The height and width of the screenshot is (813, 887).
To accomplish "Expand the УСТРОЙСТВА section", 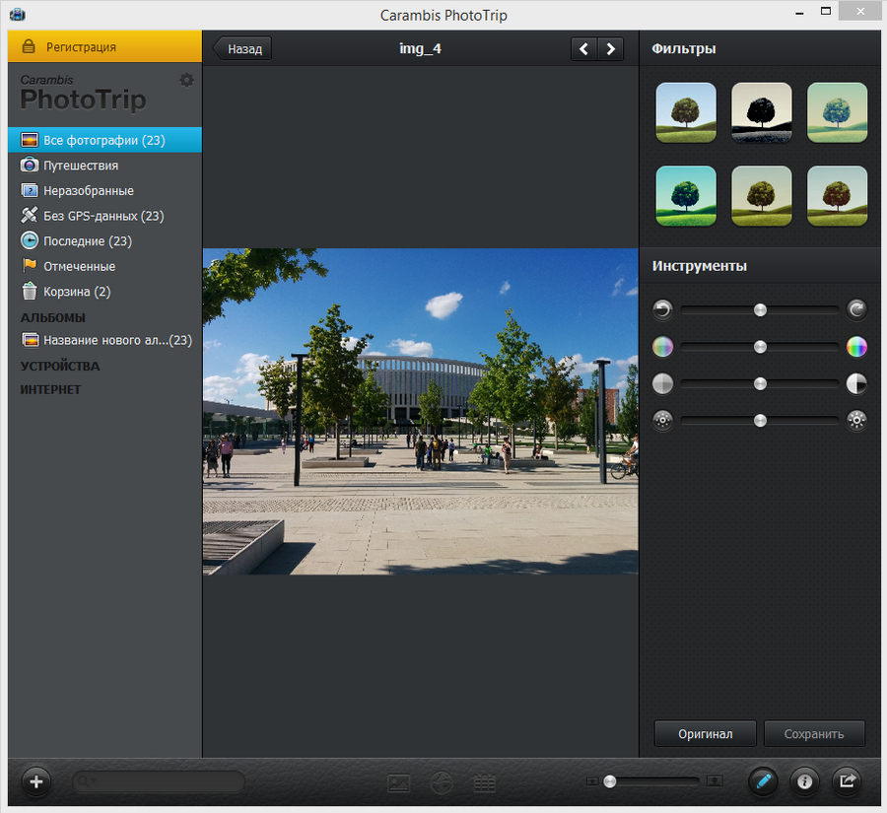I will 60,366.
